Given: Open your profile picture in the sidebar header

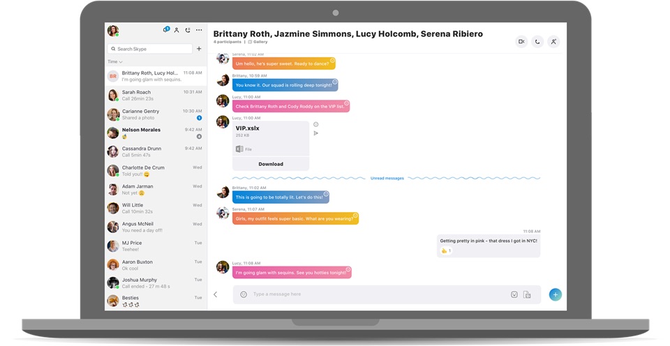Looking at the screenshot, I should pos(113,31).
